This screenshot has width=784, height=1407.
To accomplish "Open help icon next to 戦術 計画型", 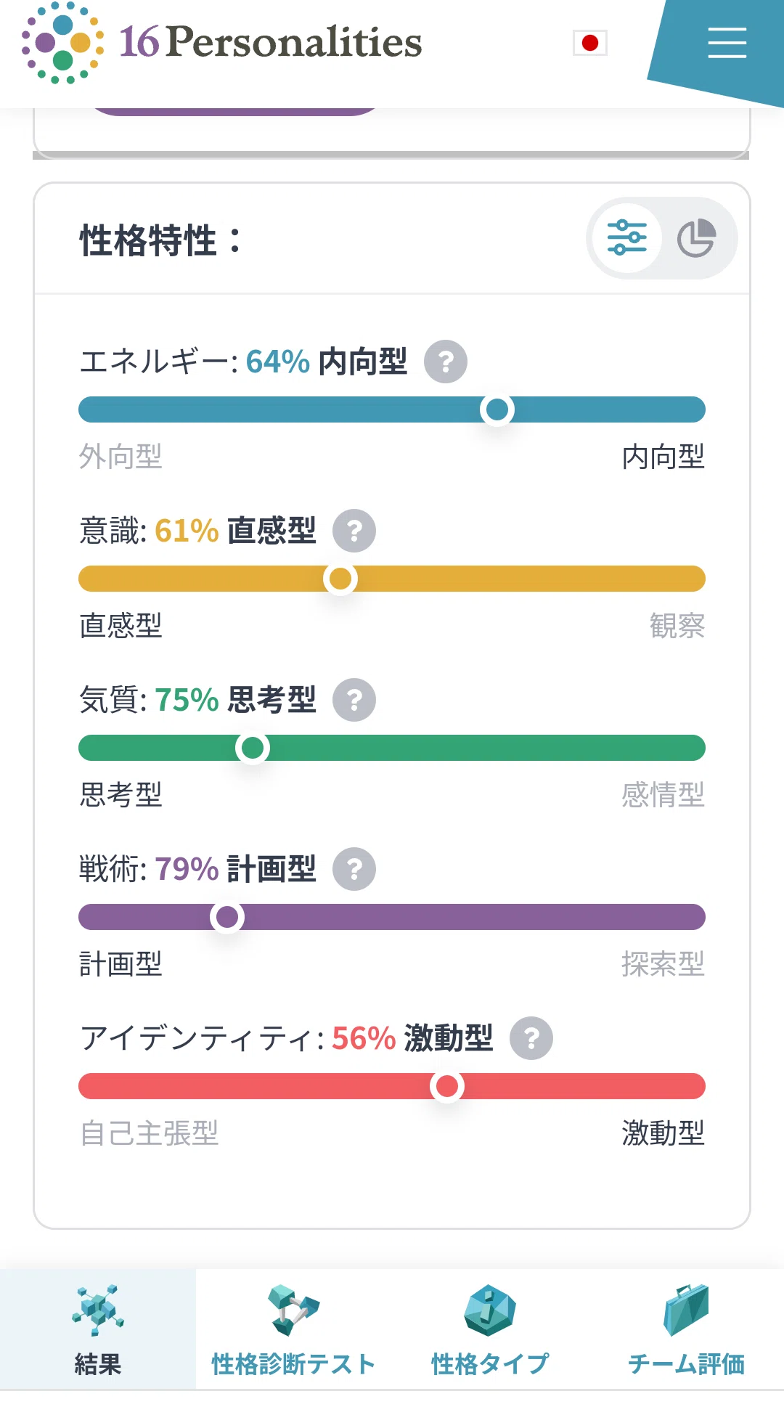I will point(354,869).
